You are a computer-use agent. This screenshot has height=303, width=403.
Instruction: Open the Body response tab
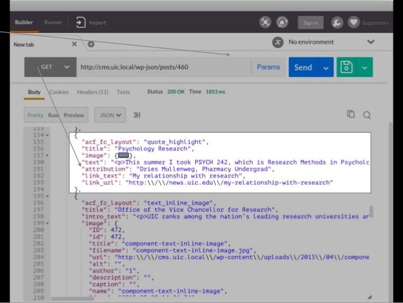34,92
